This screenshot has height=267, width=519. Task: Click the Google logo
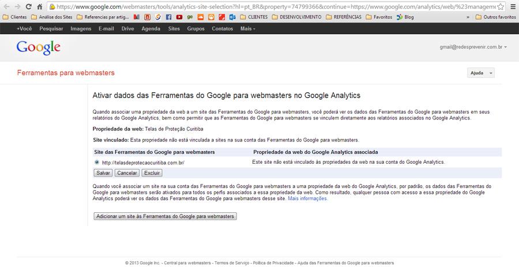[39, 48]
